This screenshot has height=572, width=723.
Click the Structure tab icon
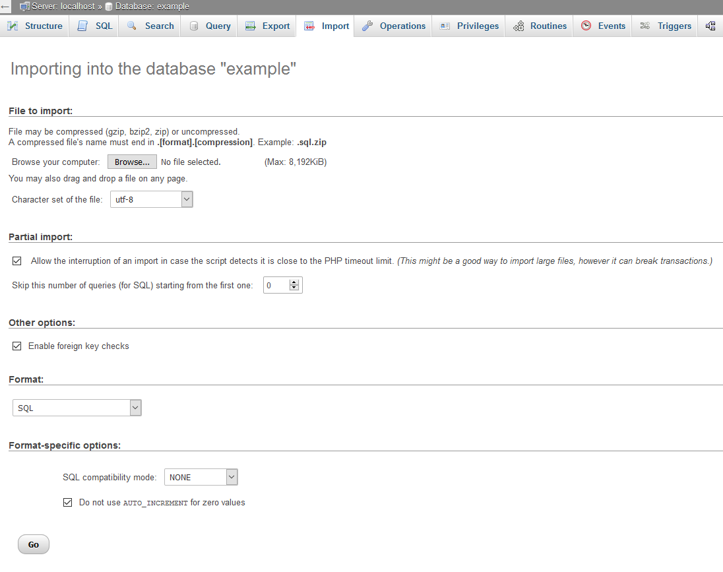[13, 26]
